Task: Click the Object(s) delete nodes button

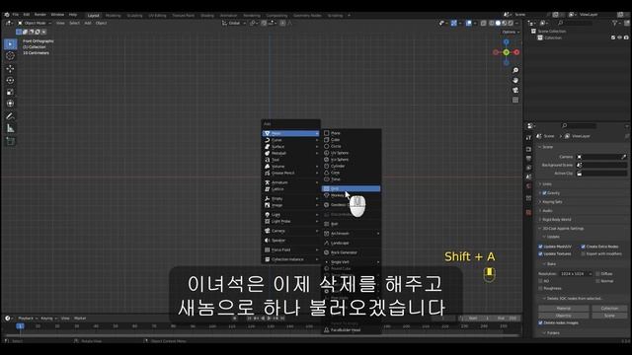Action: point(564,316)
